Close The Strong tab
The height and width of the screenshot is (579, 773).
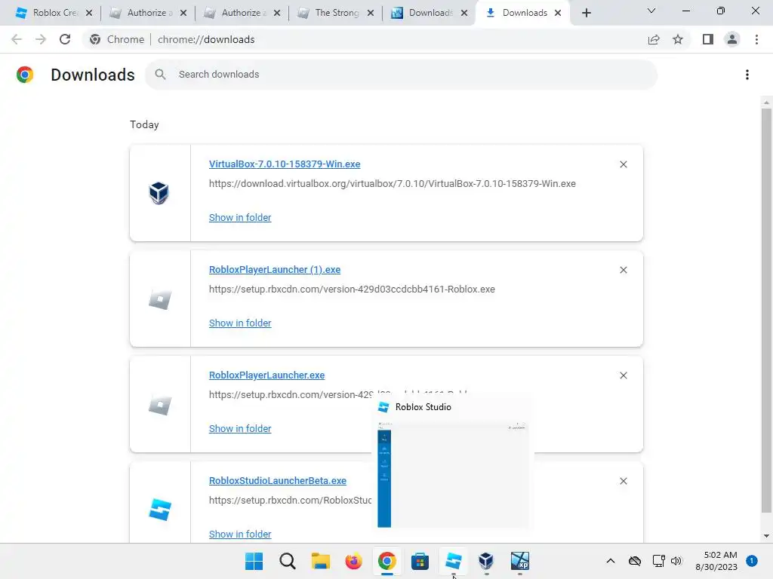point(370,13)
